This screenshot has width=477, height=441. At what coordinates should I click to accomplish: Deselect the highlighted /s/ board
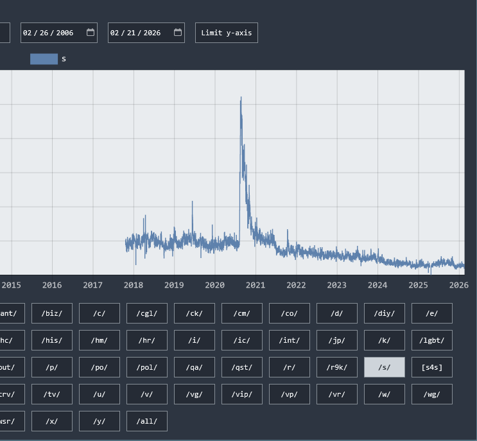click(384, 367)
